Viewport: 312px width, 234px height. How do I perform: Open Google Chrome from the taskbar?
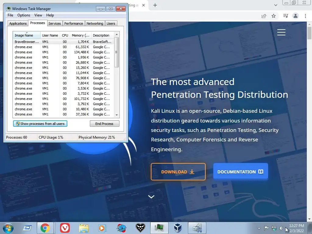point(45,228)
